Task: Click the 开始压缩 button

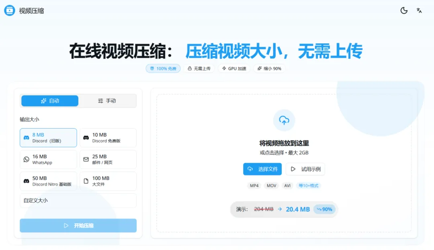Action: (x=78, y=225)
